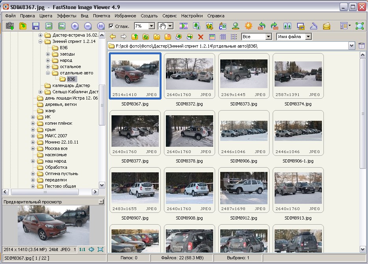
Task: Switch to full screen view icon
Action: click(359, 26)
